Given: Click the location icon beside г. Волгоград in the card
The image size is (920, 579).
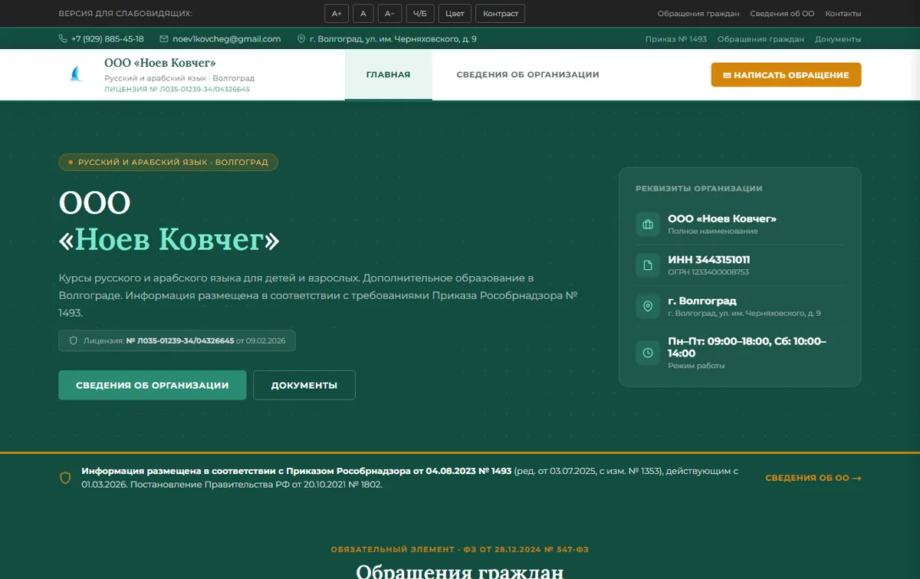Looking at the screenshot, I should (648, 307).
